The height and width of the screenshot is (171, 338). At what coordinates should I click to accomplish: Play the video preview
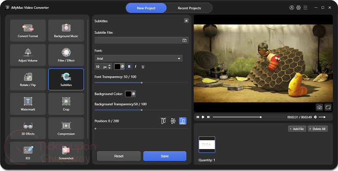203,117
